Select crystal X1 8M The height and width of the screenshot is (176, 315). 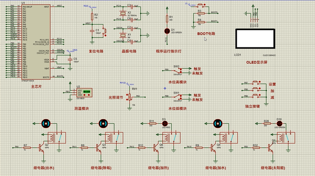click(x=123, y=36)
